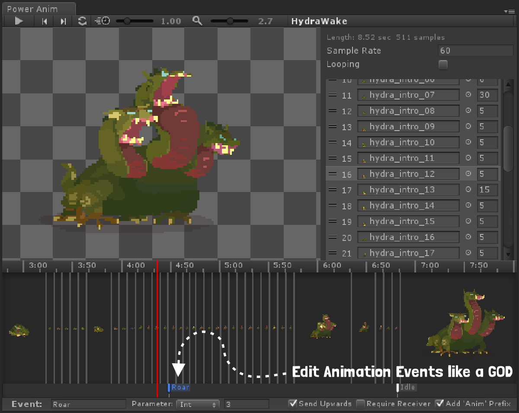The width and height of the screenshot is (519, 413).
Task: Step to the next frame
Action: pos(63,21)
